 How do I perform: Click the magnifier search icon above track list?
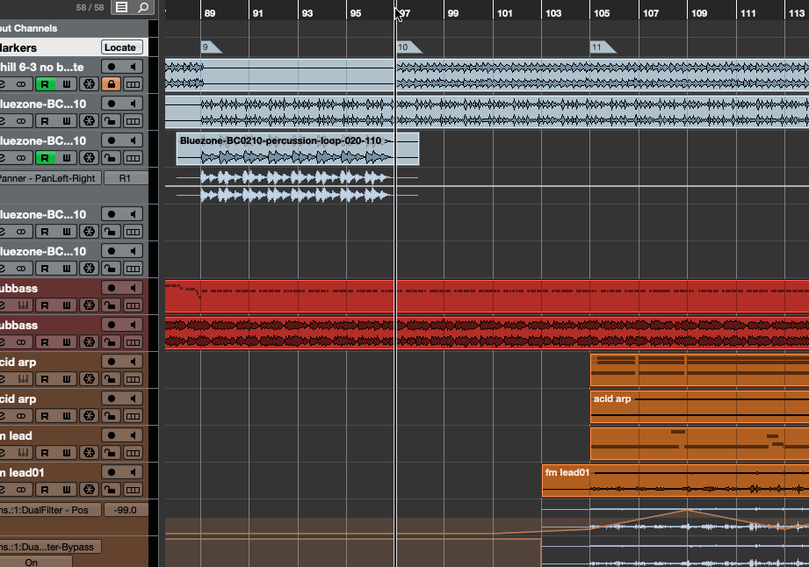[143, 7]
